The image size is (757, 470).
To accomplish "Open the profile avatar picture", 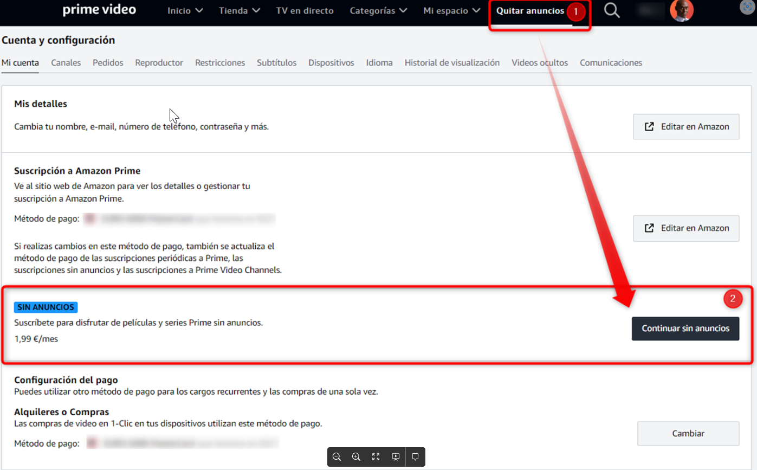I will point(681,10).
